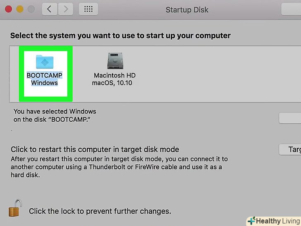
Task: Click the Healthy Living cross logo
Action: tap(251, 221)
